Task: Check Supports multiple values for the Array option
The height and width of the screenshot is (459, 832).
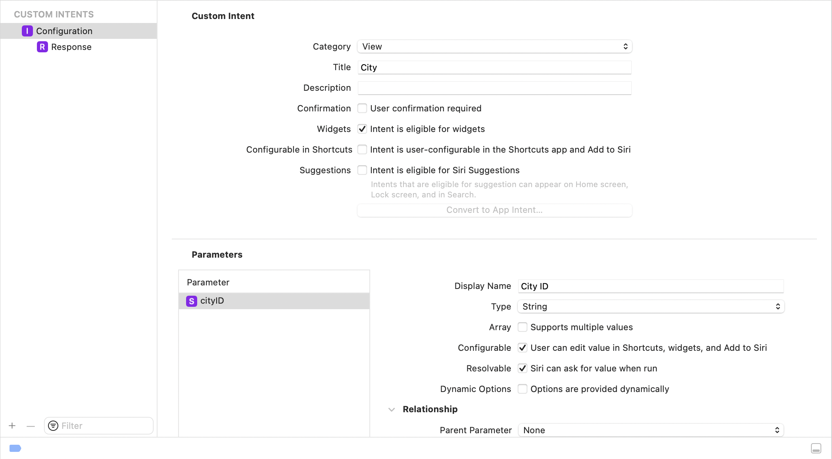Action: [x=523, y=327]
